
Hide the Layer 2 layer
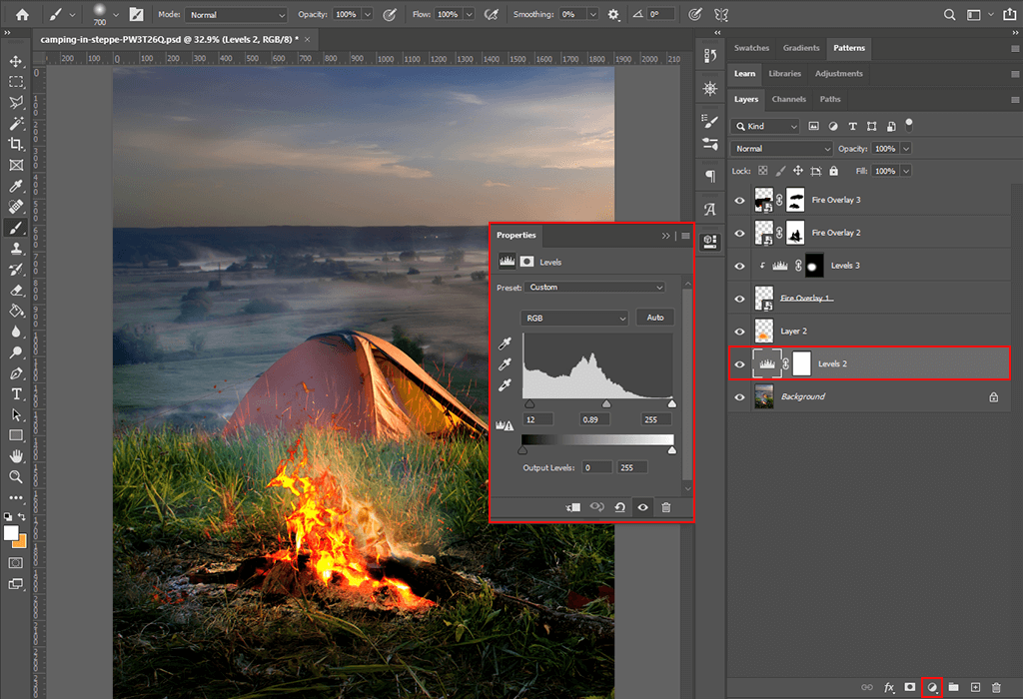tap(740, 332)
